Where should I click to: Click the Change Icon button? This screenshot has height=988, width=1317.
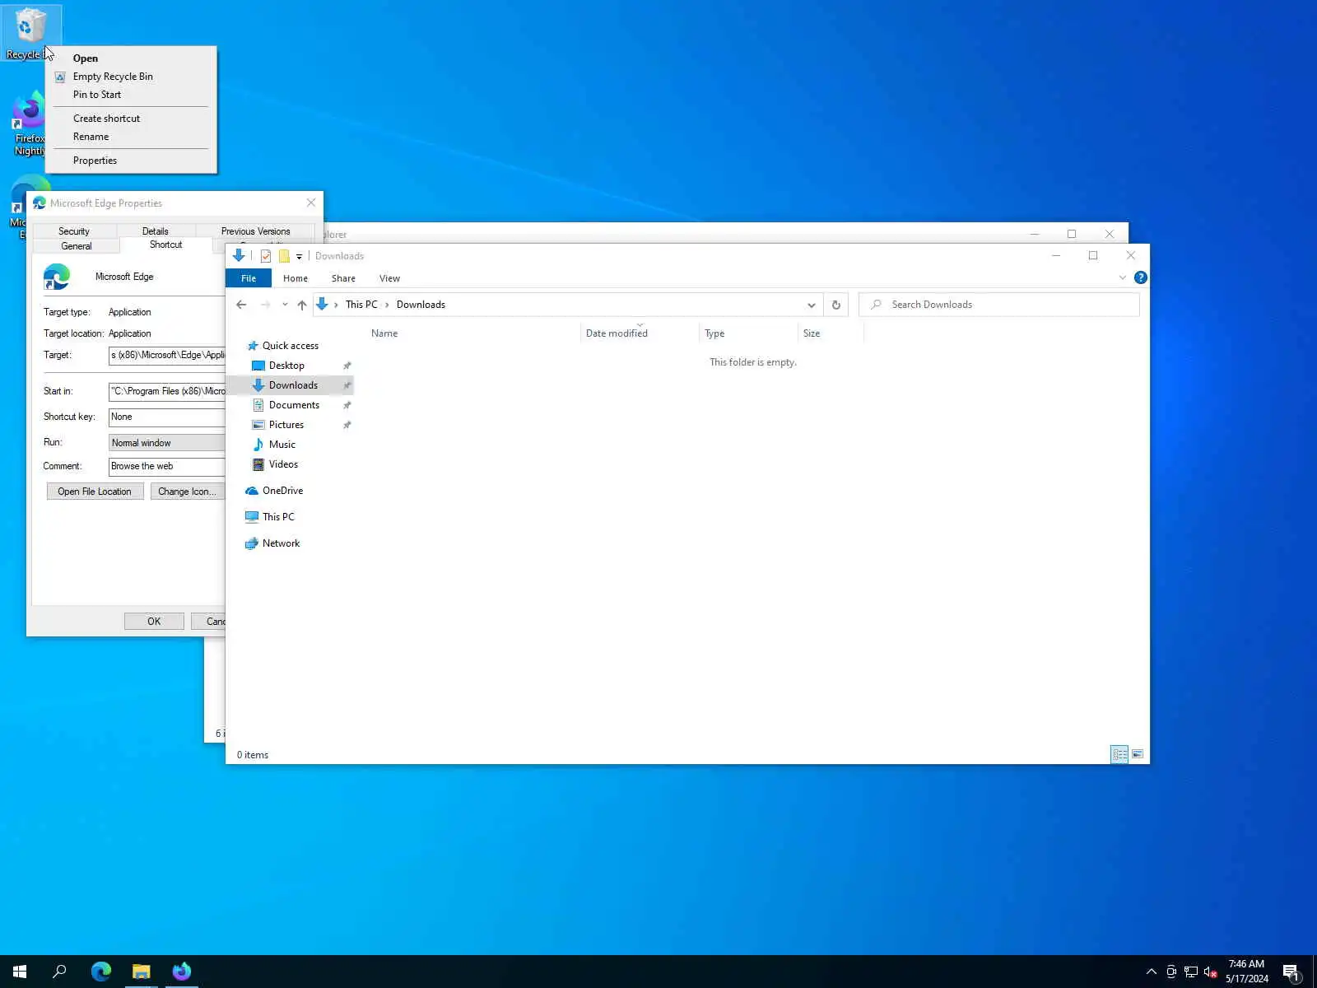187,492
